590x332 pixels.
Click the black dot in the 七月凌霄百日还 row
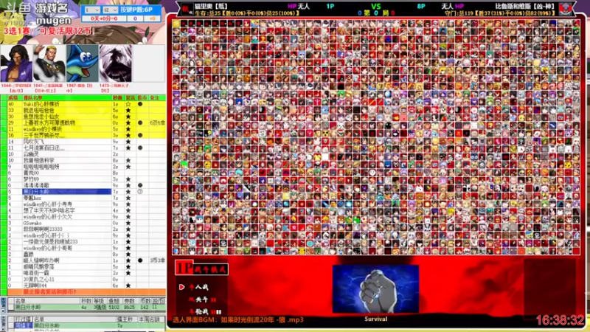[140, 148]
